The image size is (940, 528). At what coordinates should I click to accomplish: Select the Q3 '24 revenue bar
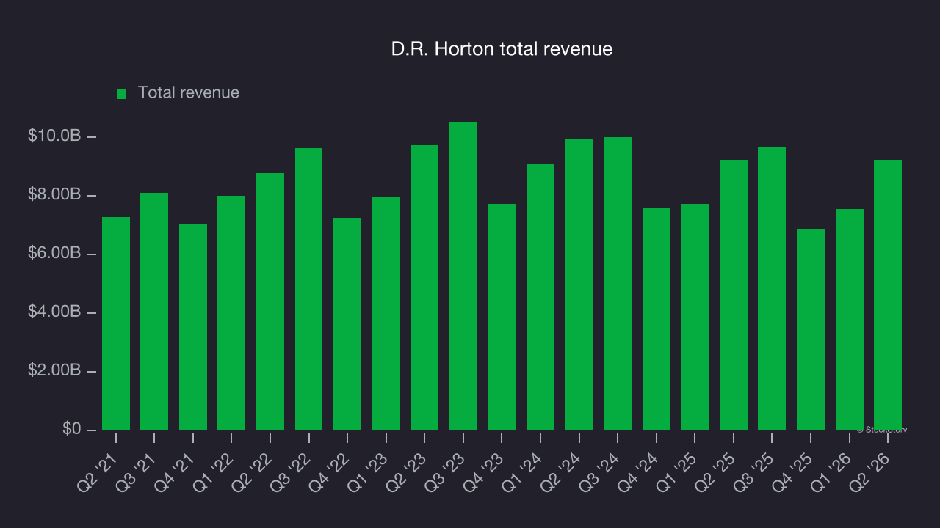coord(618,284)
